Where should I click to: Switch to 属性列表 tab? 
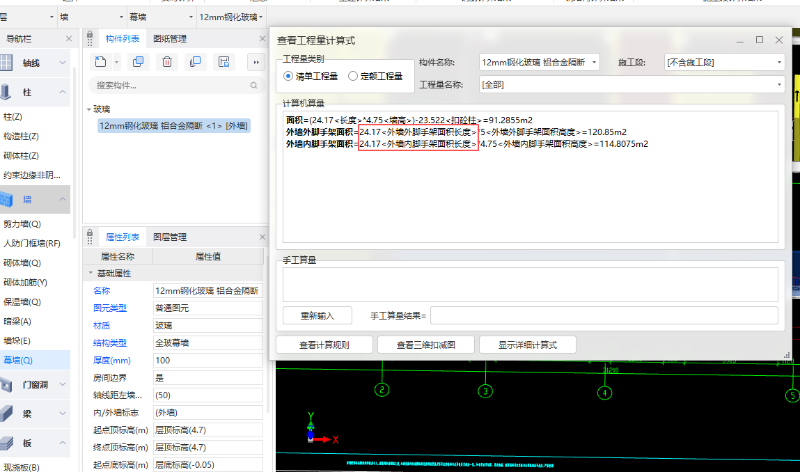(123, 237)
